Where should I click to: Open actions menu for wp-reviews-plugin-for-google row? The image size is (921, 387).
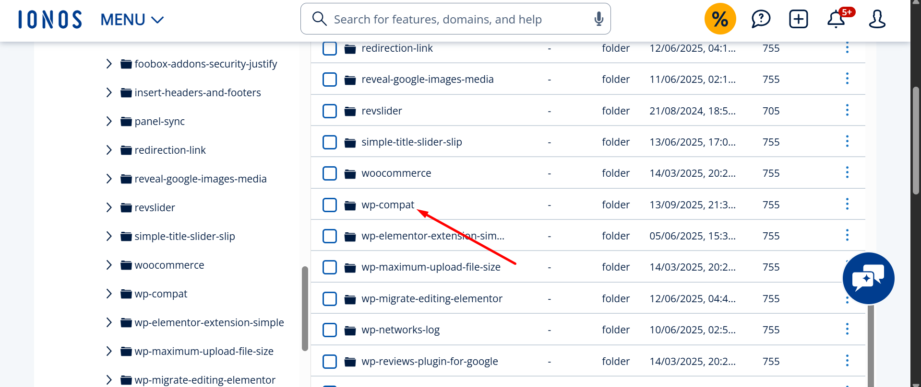pyautogui.click(x=847, y=361)
